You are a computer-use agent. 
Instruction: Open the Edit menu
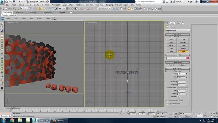coord(7,5)
